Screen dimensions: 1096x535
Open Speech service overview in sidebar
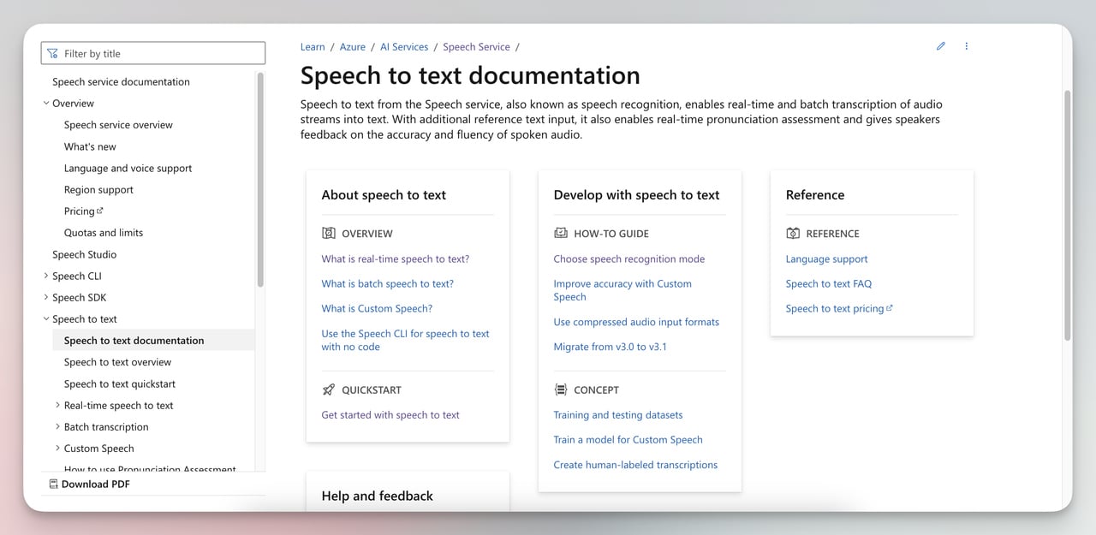118,125
